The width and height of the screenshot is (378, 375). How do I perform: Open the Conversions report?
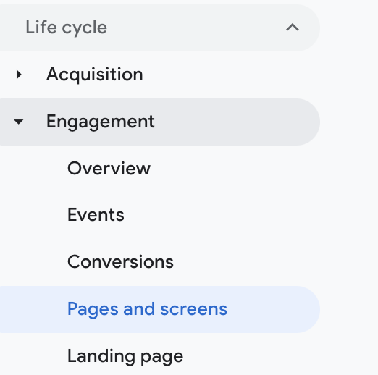(120, 262)
